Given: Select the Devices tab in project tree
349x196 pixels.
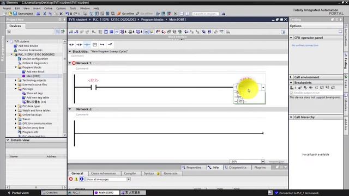Looking at the screenshot, I should point(15,26).
